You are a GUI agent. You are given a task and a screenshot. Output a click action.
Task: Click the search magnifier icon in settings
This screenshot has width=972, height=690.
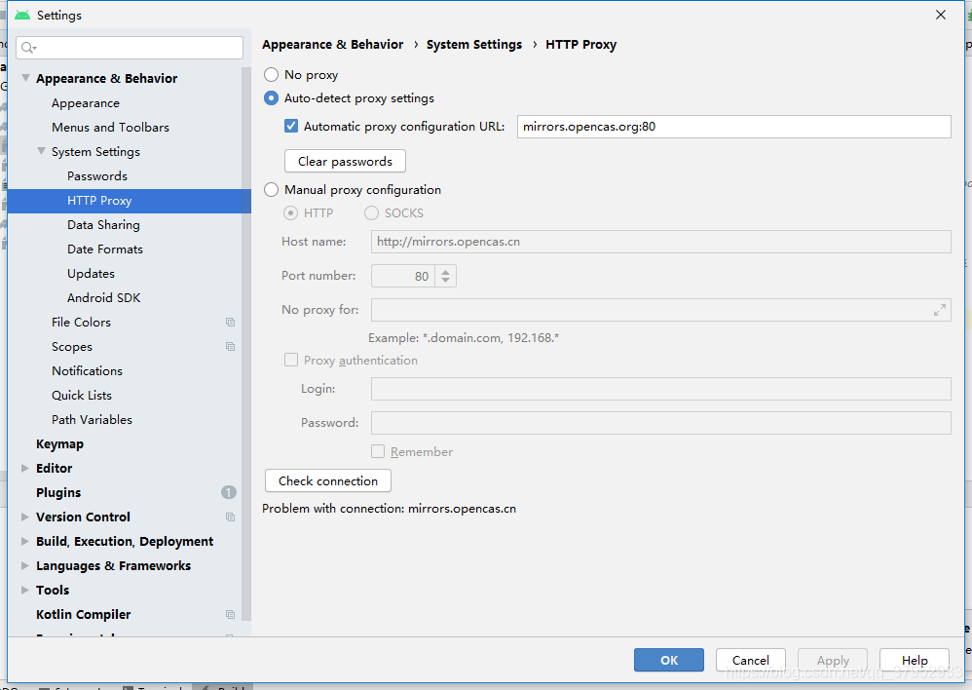[x=27, y=48]
